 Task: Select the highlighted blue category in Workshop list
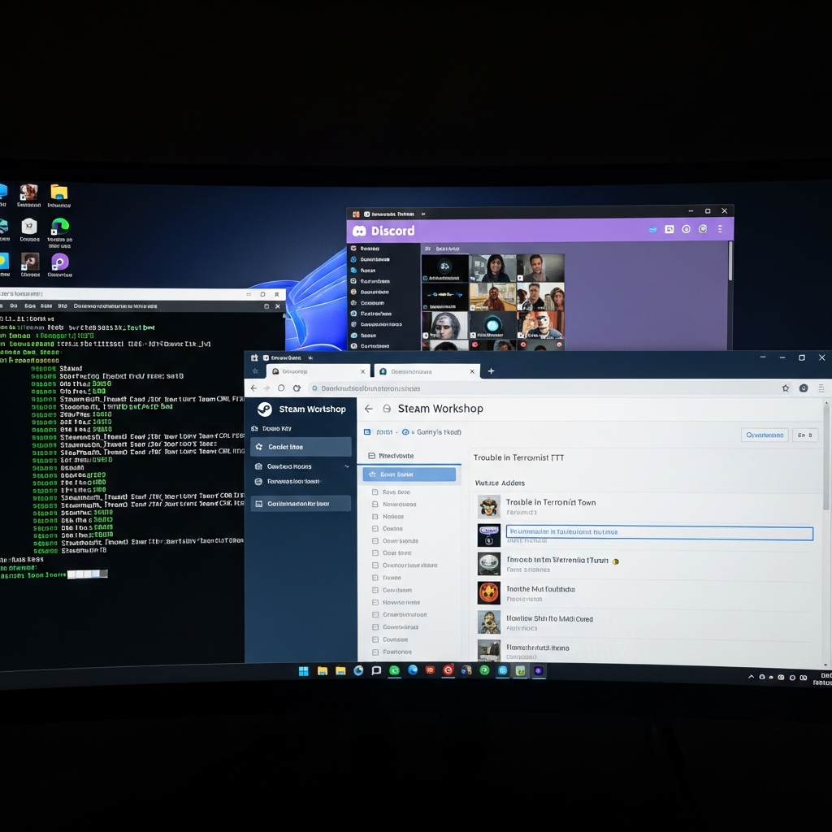tap(409, 474)
